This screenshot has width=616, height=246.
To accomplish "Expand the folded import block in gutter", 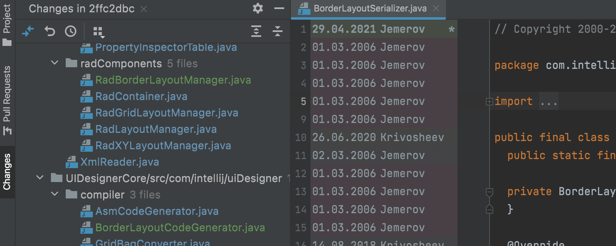I will pyautogui.click(x=489, y=102).
